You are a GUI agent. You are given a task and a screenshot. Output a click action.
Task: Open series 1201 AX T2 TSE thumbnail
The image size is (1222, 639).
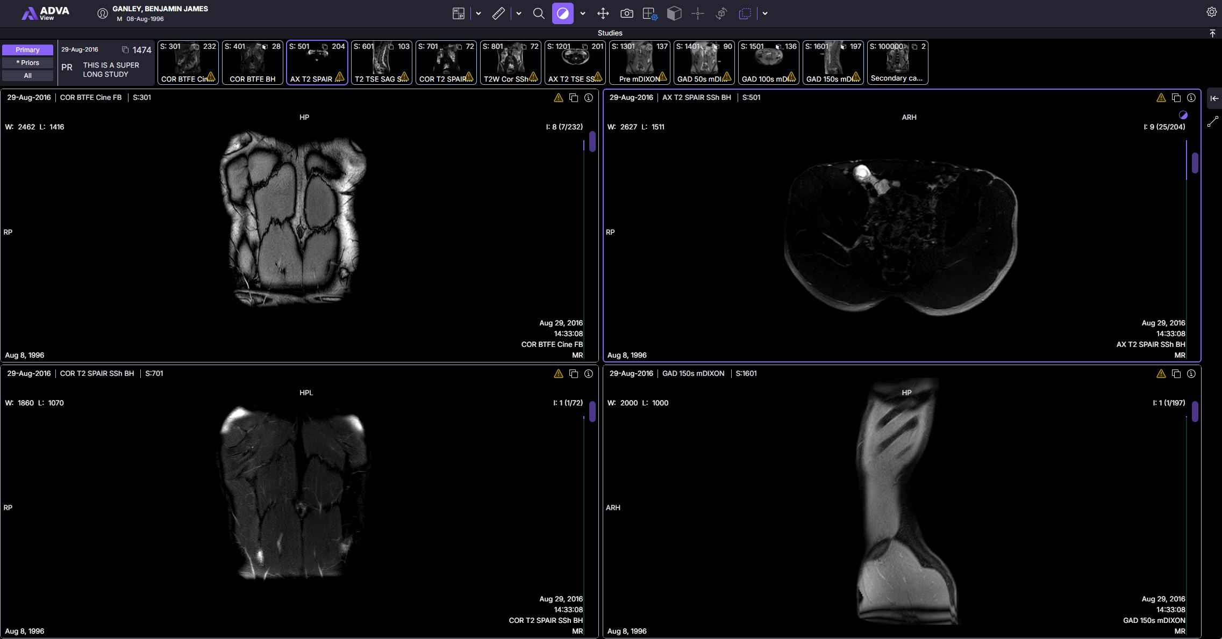pyautogui.click(x=575, y=62)
